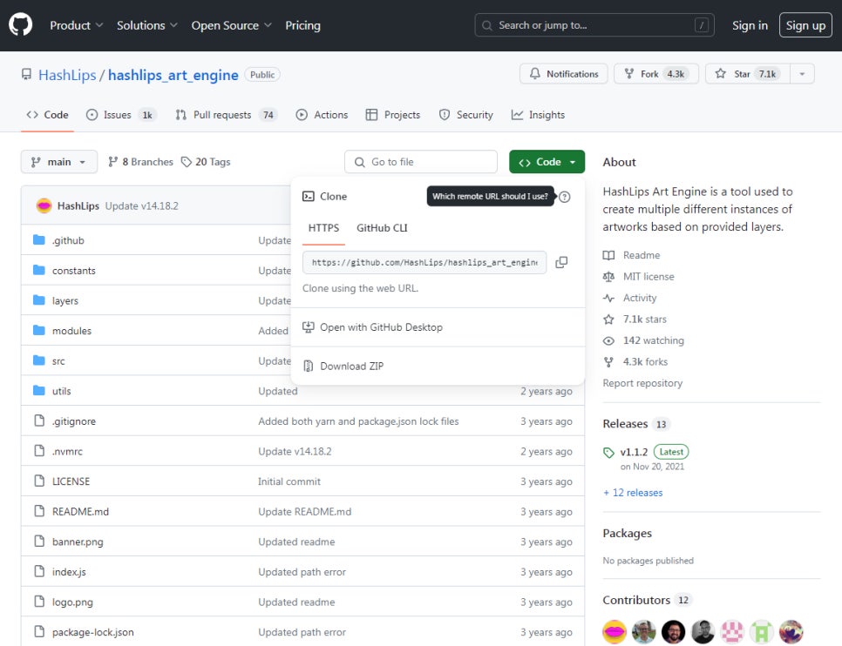Open the 20 Tags link
This screenshot has width=842, height=646.
click(x=206, y=162)
